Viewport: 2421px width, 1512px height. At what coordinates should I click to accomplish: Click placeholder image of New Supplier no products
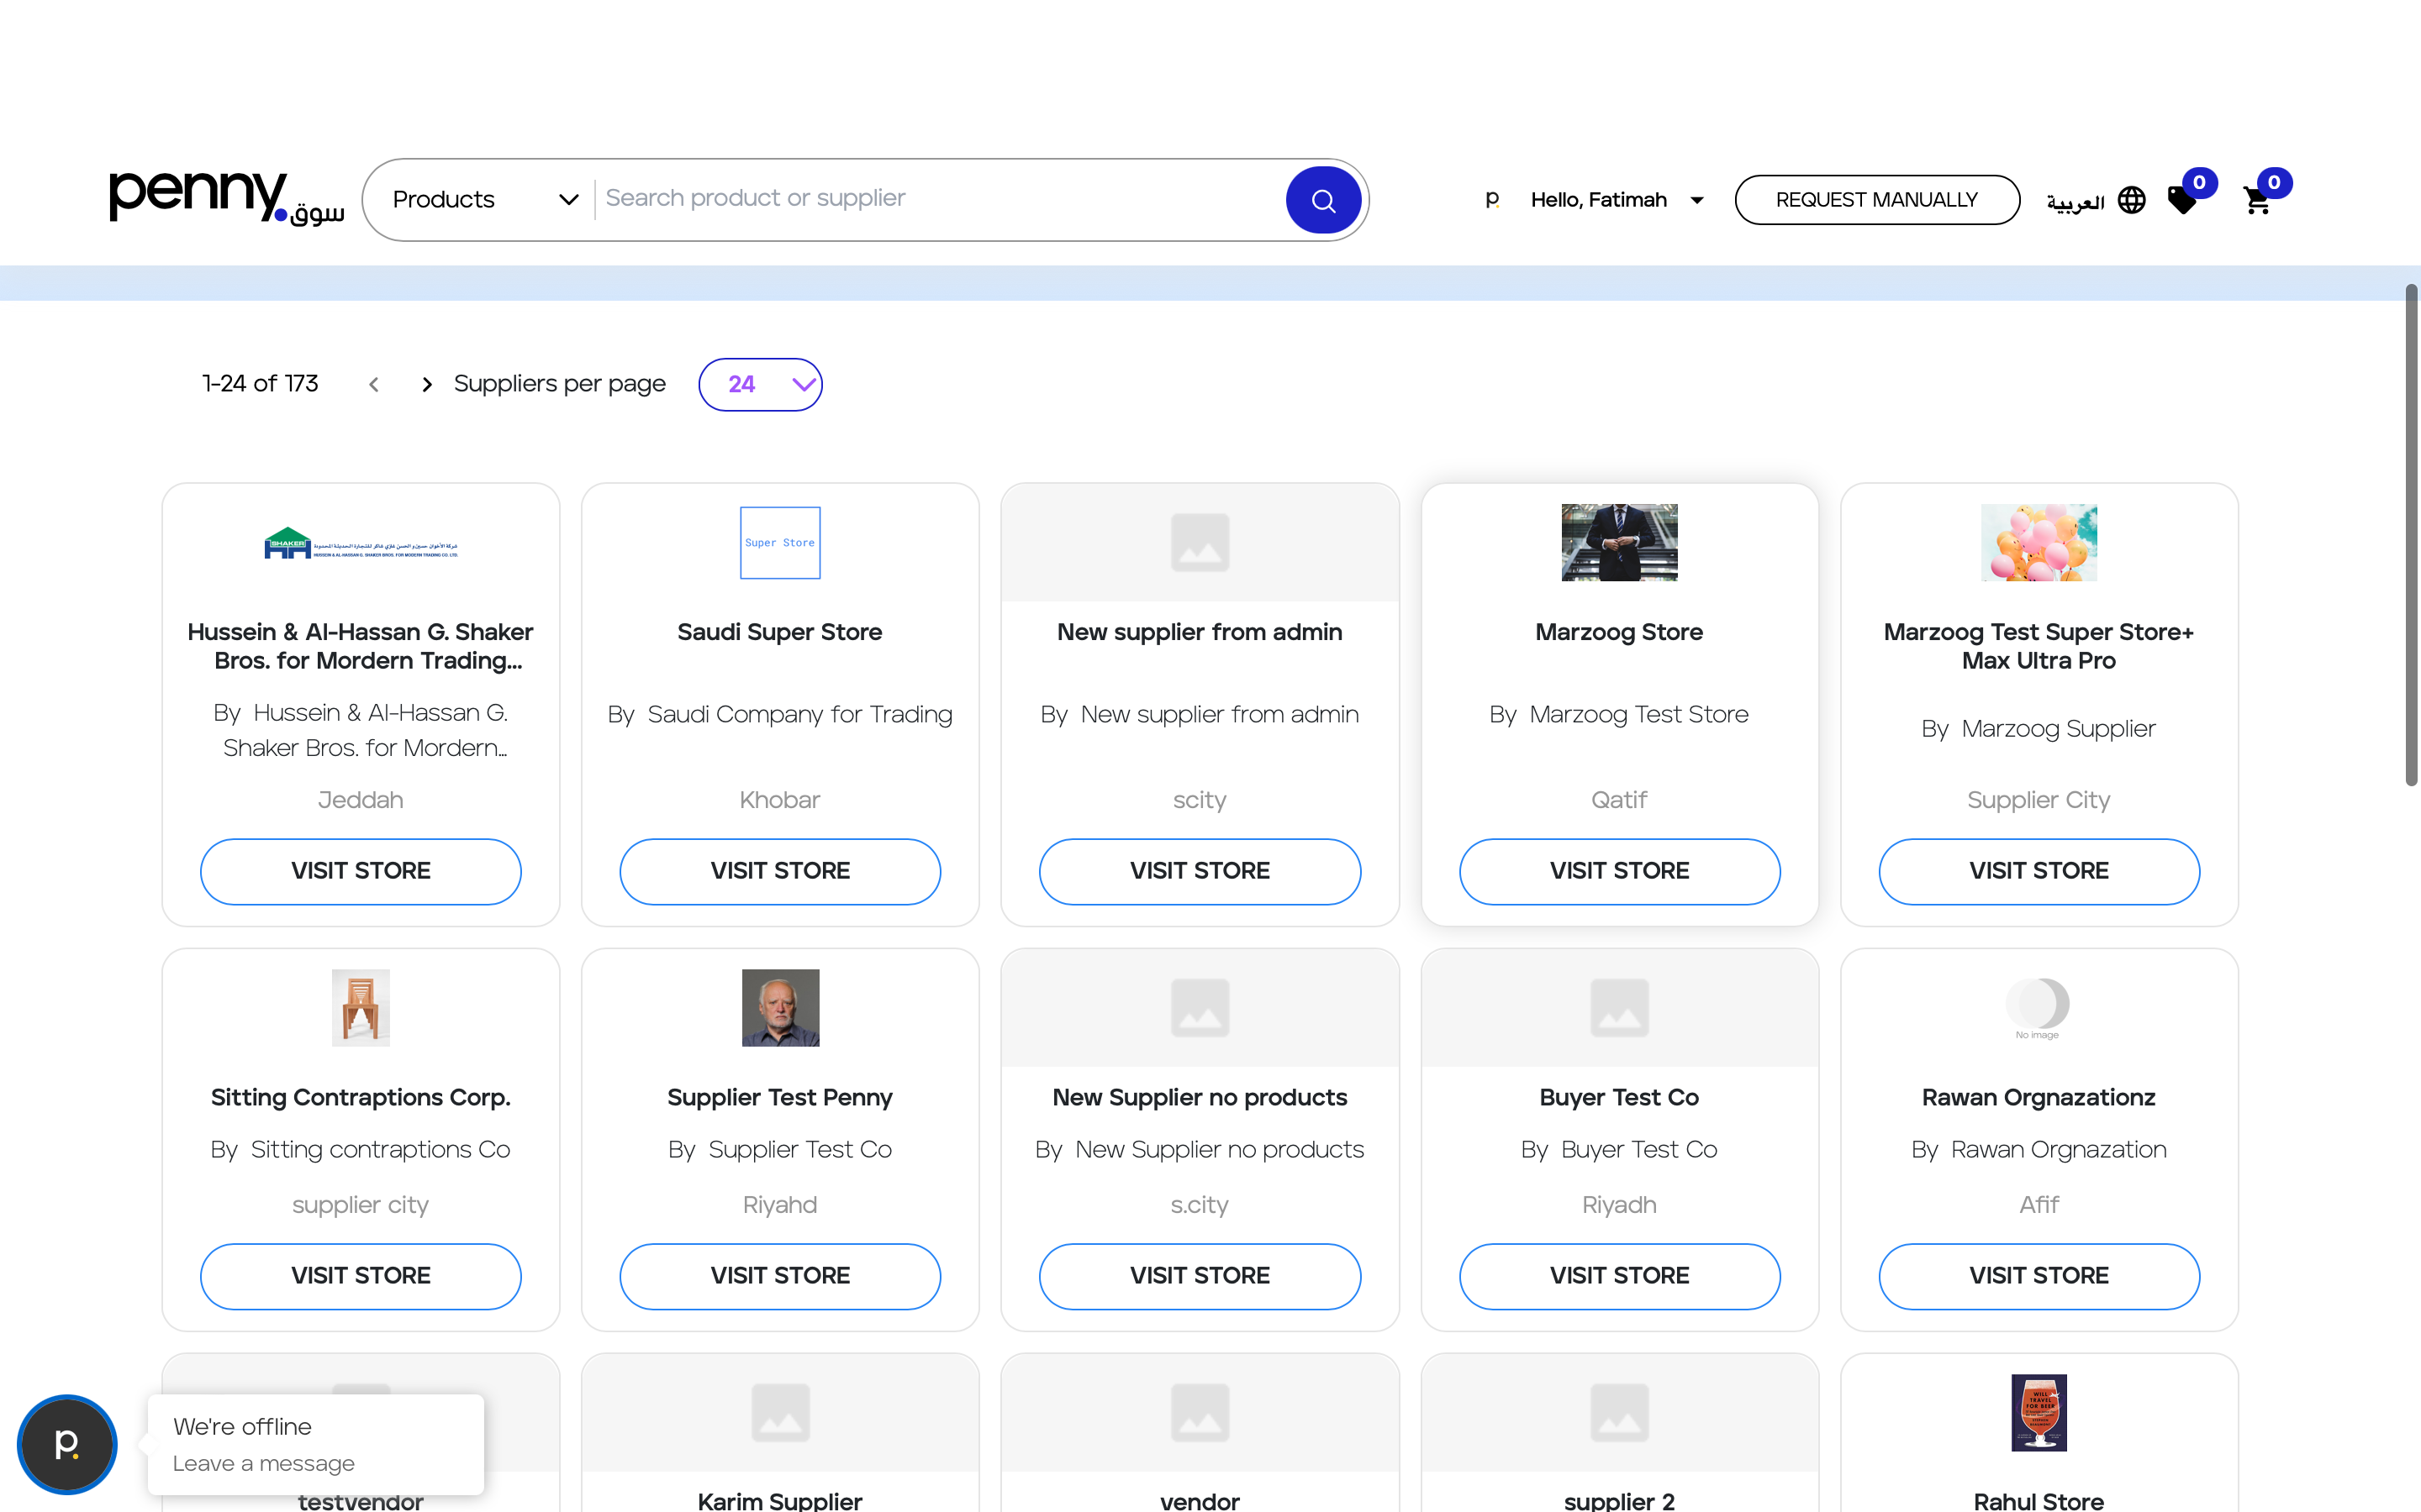pyautogui.click(x=1200, y=1008)
